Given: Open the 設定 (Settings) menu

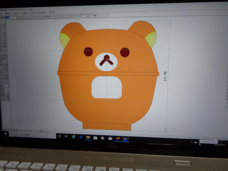Looking at the screenshot, I should (33, 13).
